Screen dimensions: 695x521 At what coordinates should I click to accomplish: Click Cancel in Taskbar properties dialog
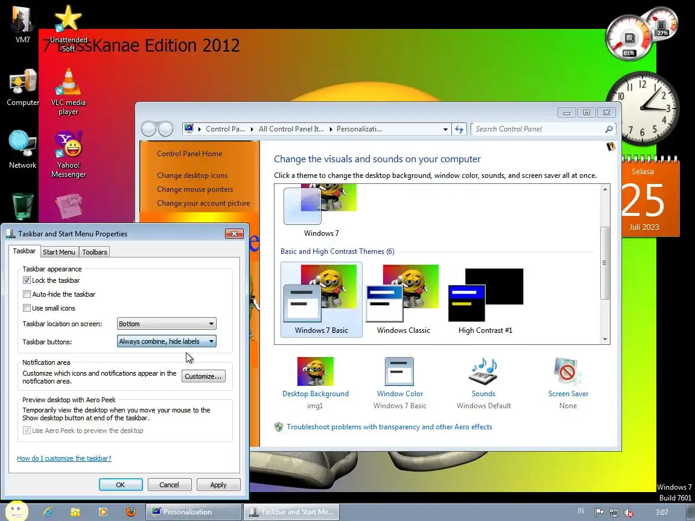click(x=170, y=485)
